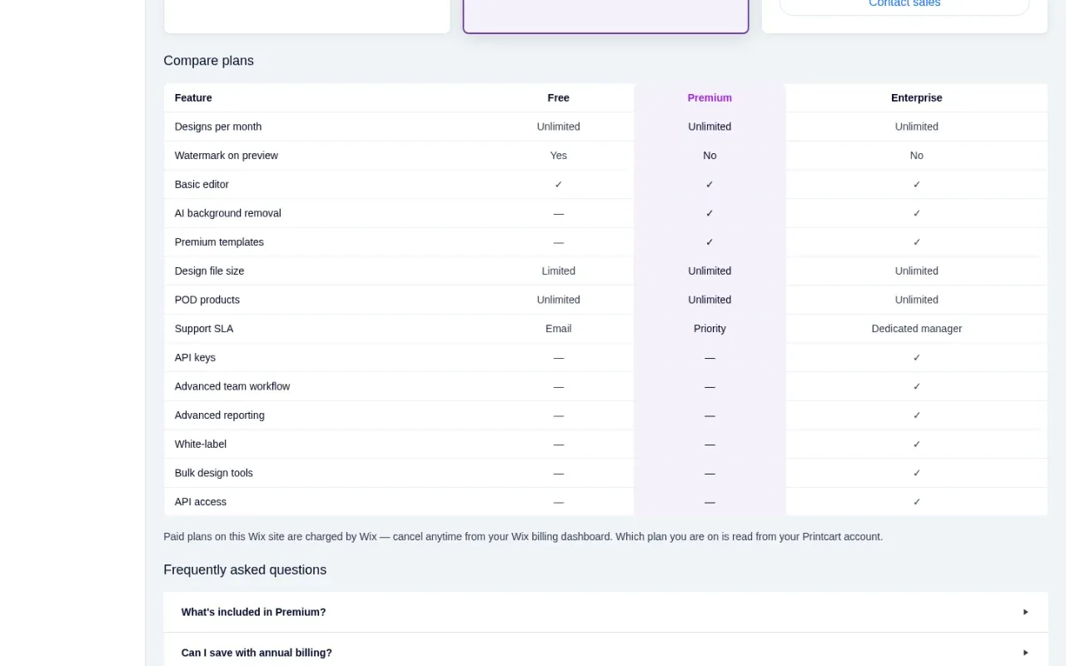Click the Wix billing note below the table
Viewport: 1066px width, 666px height.
pos(523,537)
